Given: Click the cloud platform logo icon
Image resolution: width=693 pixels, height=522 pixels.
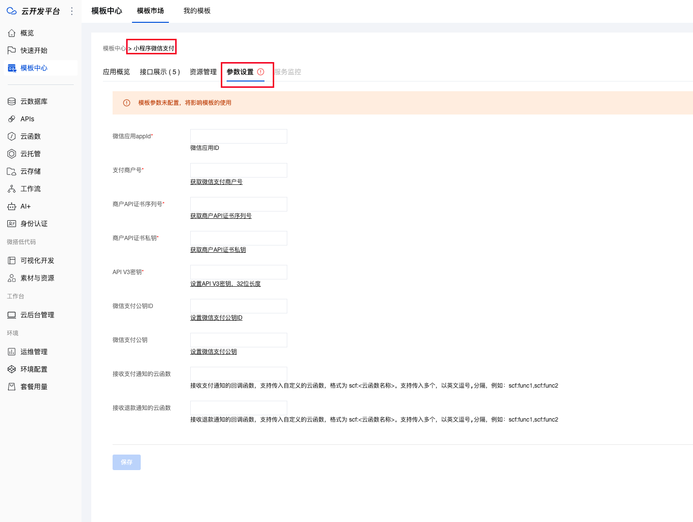Looking at the screenshot, I should point(12,11).
